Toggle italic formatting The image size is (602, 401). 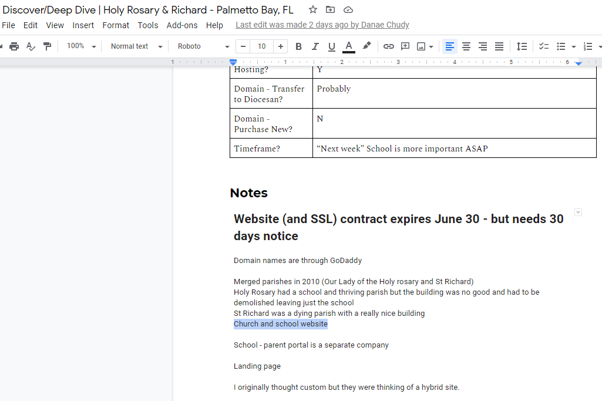[315, 46]
